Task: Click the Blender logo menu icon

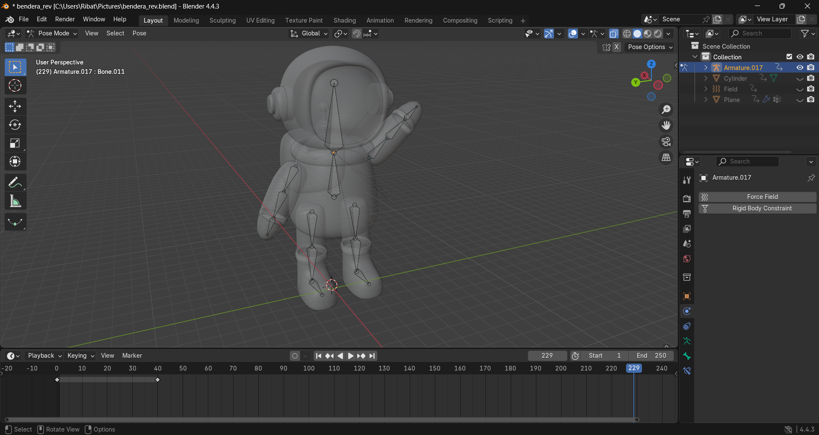Action: [x=9, y=20]
